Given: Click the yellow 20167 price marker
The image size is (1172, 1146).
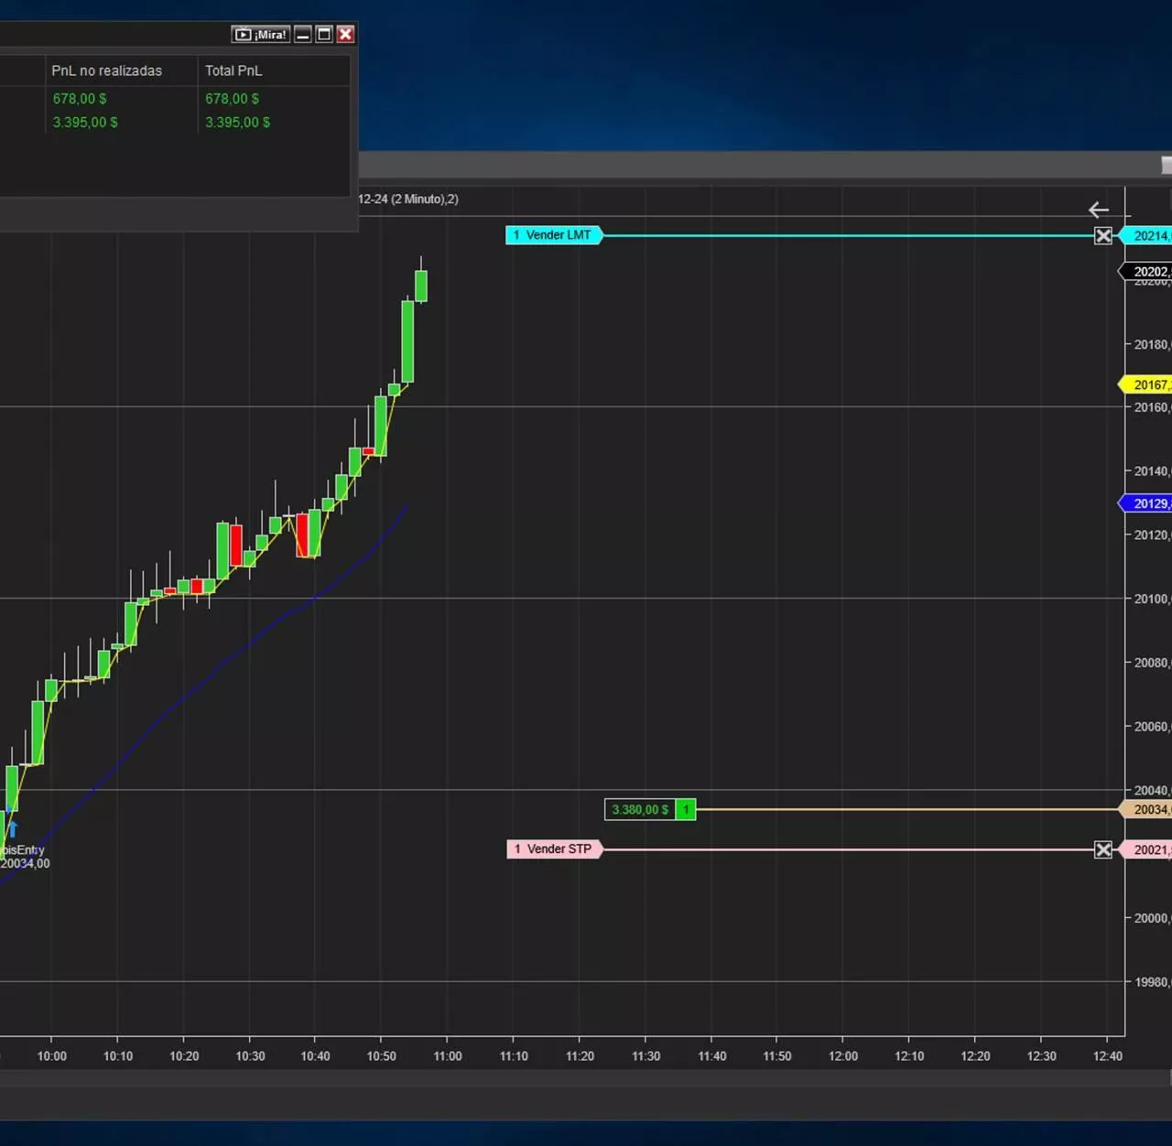Looking at the screenshot, I should (x=1148, y=385).
